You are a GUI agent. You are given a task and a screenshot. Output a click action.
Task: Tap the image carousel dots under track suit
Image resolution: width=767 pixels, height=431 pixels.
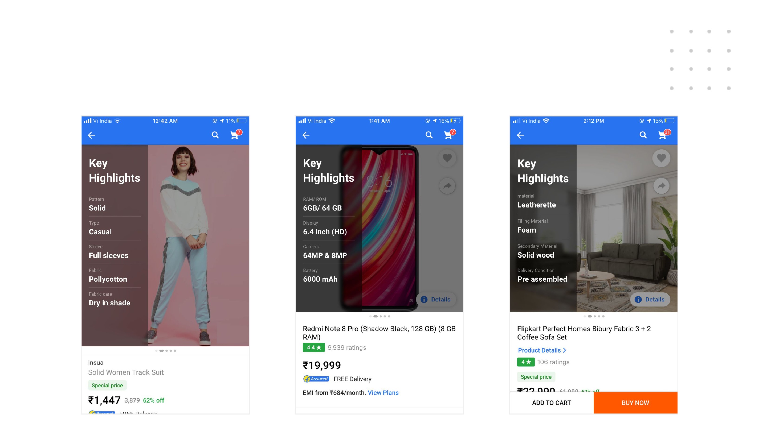click(166, 351)
